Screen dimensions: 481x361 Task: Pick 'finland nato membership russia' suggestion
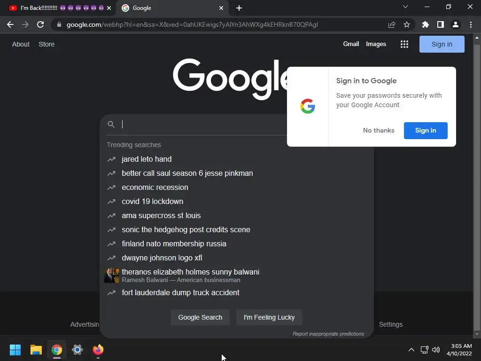pyautogui.click(x=237, y=244)
